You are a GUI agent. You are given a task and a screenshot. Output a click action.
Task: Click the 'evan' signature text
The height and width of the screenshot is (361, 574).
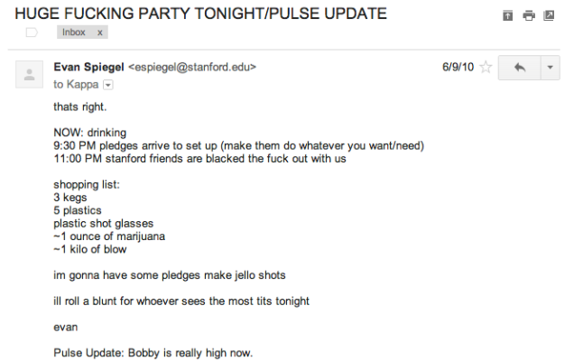click(66, 327)
